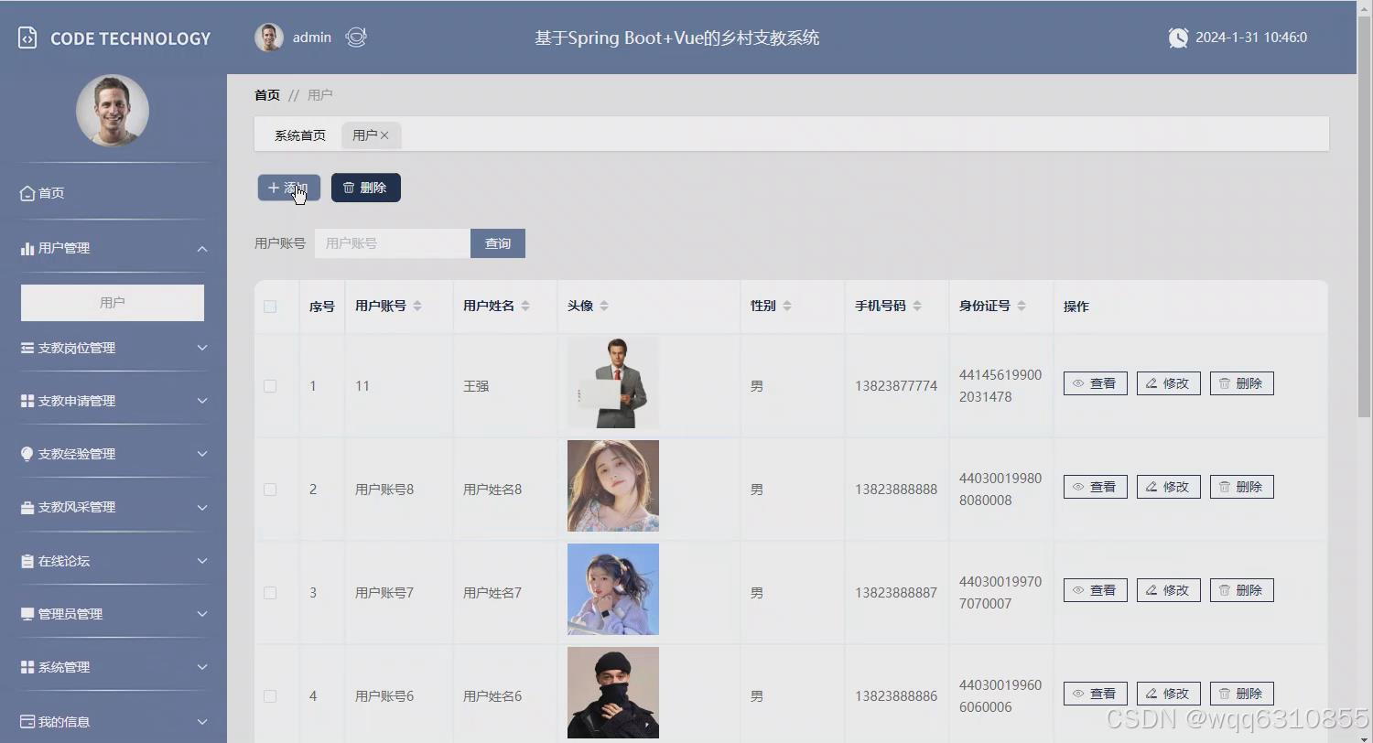Delete 王强's record
Screen dimensions: 1373x743
click(x=1242, y=383)
